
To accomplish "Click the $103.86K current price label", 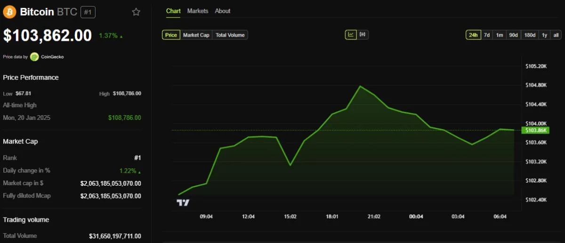I will coord(536,130).
